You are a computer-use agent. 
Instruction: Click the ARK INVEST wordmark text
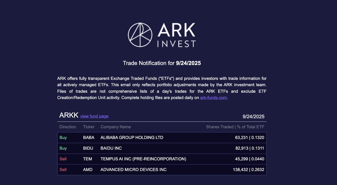tap(176, 35)
